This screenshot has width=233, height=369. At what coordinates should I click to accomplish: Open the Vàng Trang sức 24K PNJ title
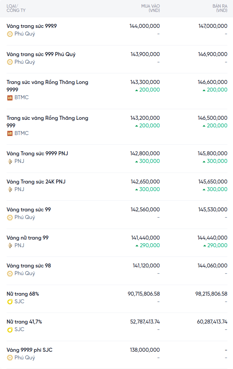pos(36,182)
